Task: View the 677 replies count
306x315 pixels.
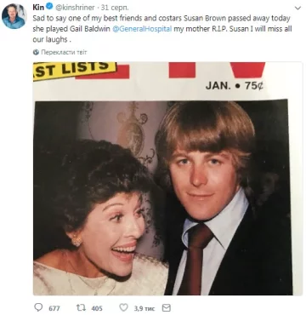Action: [x=54, y=308]
